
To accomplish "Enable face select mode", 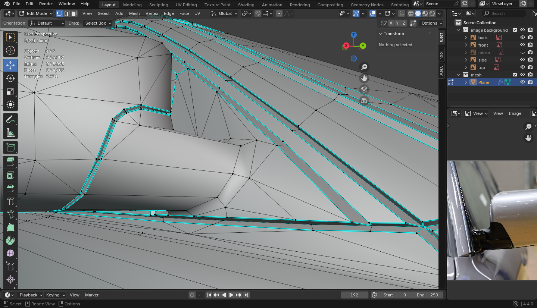I will [74, 13].
